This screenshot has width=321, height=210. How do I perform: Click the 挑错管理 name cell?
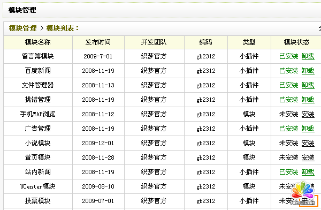38,100
